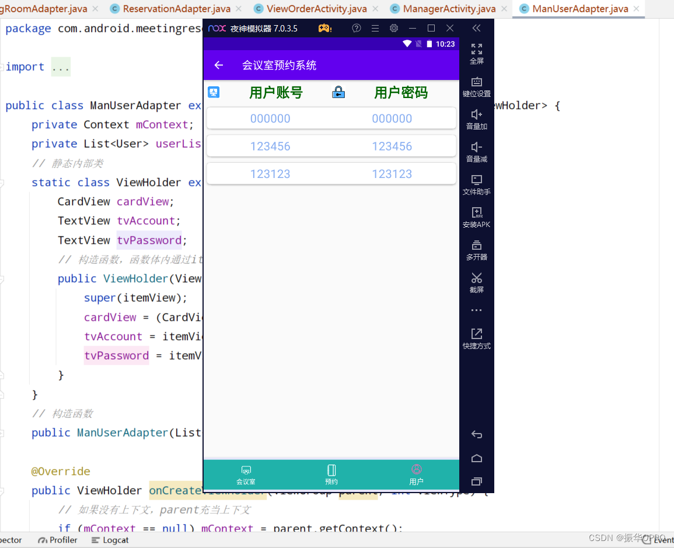Take a screenshot with 截屏 scissors

point(476,283)
